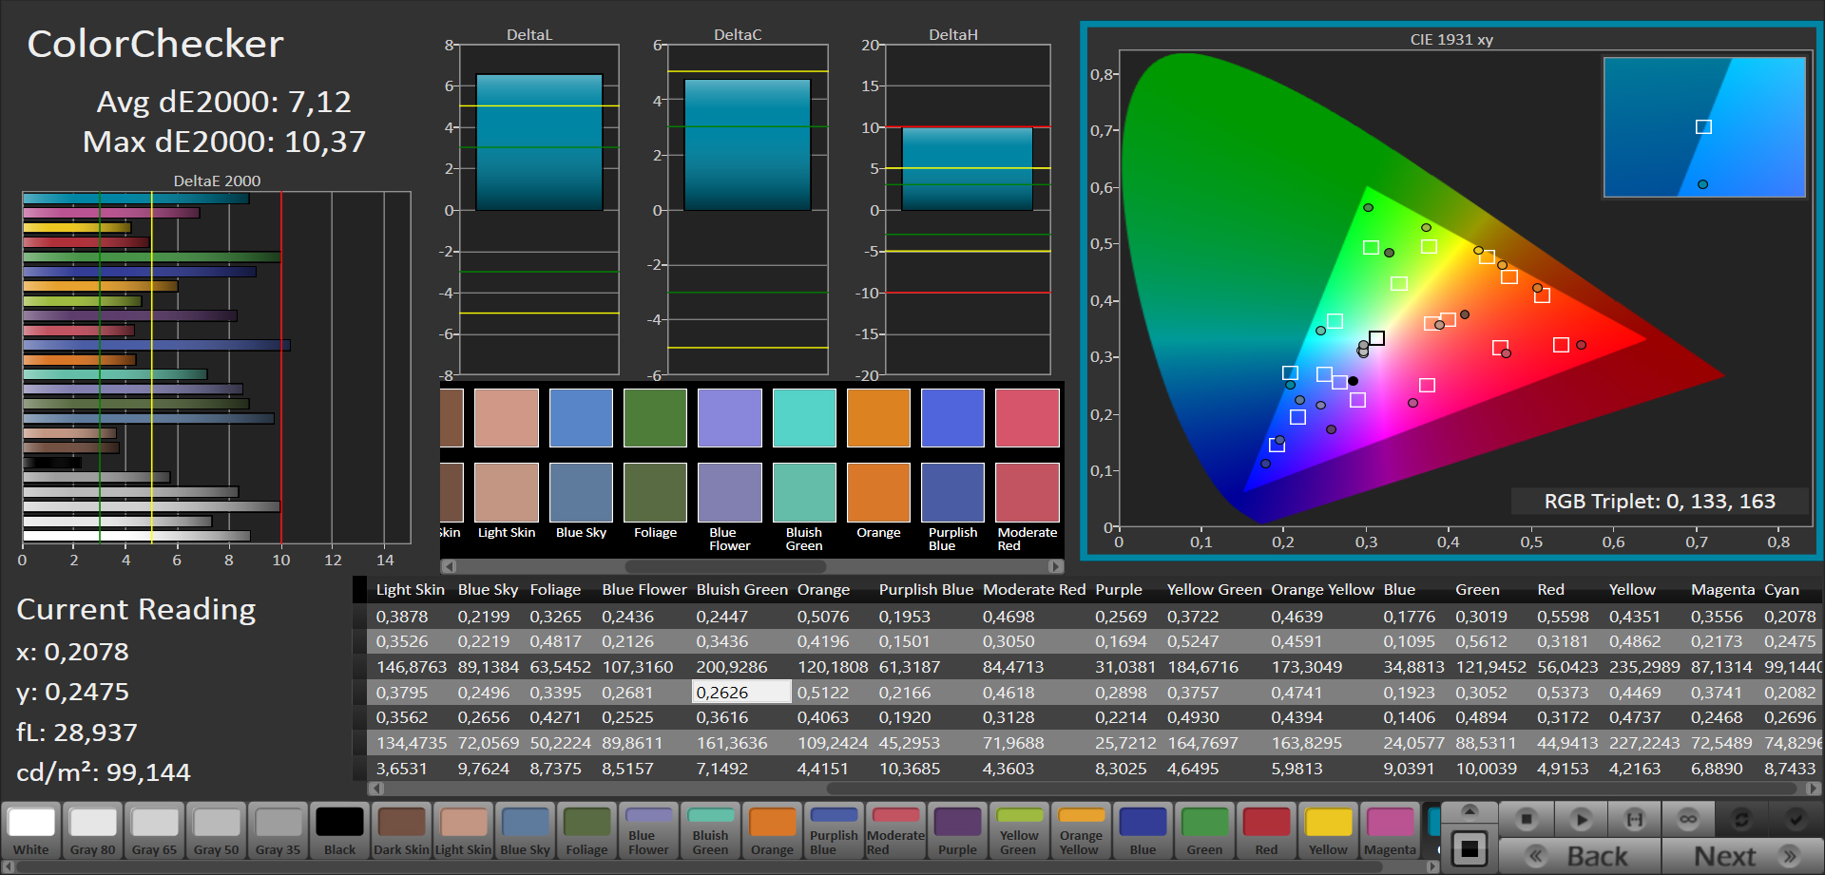The height and width of the screenshot is (875, 1825).
Task: Click the Orange Yellow column header in the table
Action: (x=1322, y=590)
